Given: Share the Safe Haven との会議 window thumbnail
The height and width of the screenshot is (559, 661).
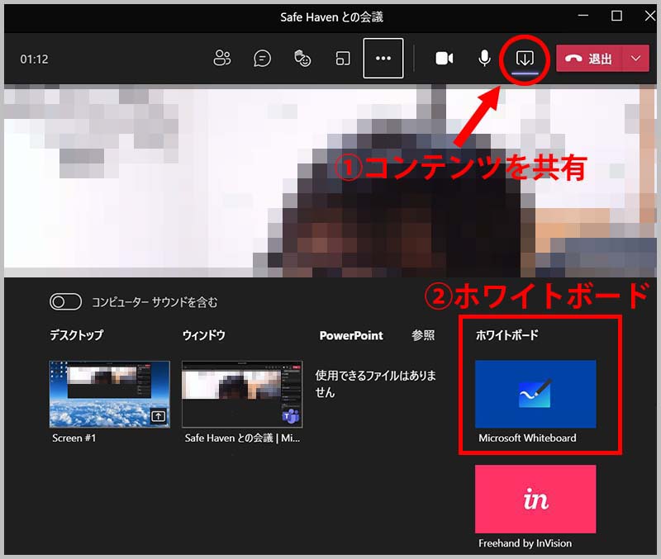Looking at the screenshot, I should (242, 395).
